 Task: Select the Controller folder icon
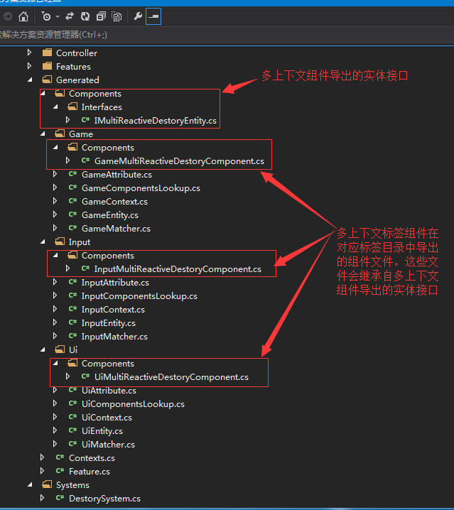click(x=47, y=53)
